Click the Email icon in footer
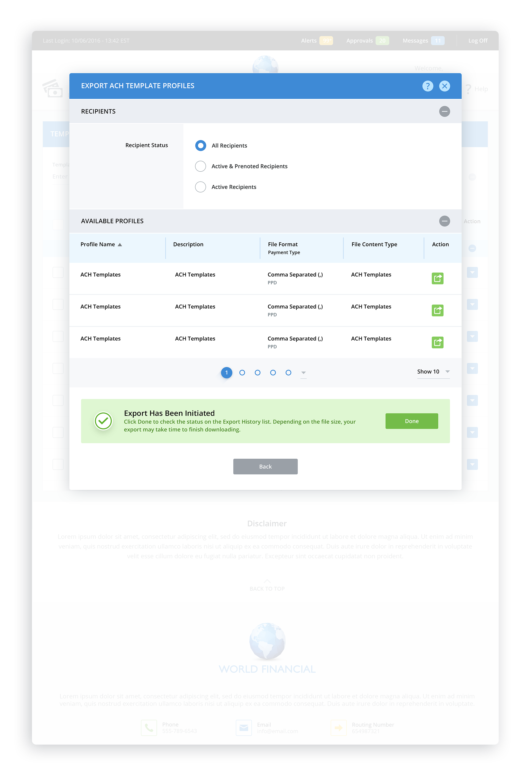529x776 pixels. [244, 727]
